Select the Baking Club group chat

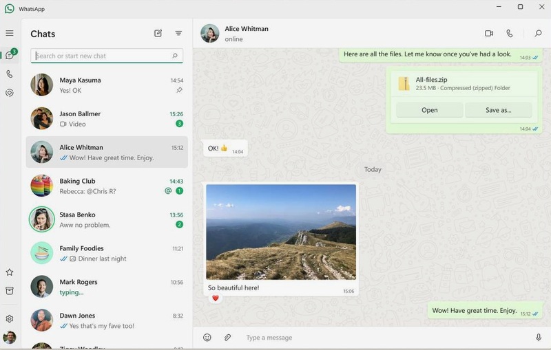(107, 186)
